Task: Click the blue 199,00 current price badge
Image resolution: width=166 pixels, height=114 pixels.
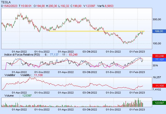Action: tap(159, 31)
